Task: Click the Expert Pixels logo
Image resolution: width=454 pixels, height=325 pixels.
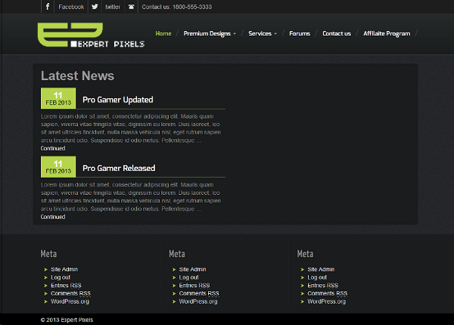Action: click(x=91, y=35)
